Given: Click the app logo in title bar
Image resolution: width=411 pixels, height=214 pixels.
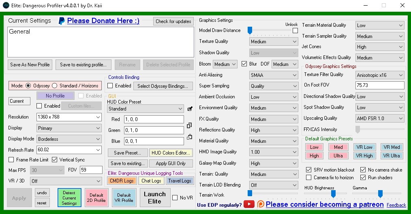Looking at the screenshot, I should pos(6,5).
